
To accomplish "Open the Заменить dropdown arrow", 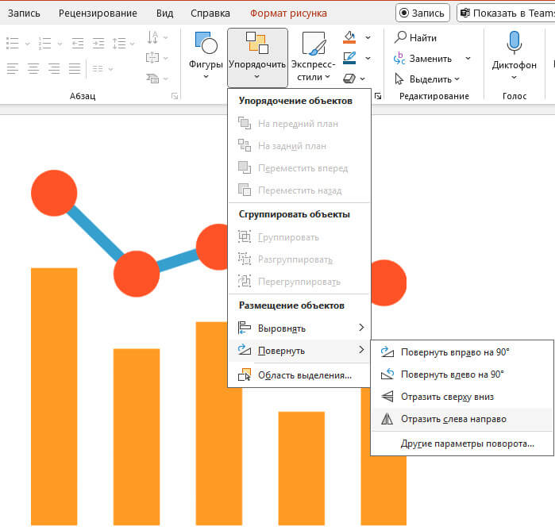I will tap(468, 59).
